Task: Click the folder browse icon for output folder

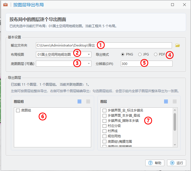Action: 178,45
